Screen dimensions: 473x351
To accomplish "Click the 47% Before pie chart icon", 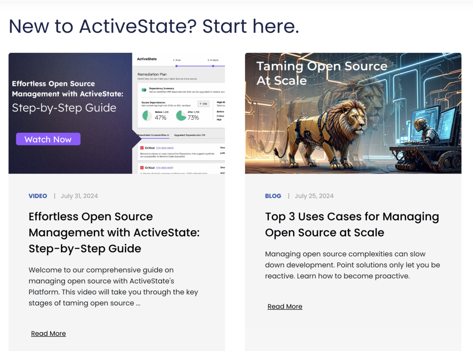I will (x=147, y=115).
